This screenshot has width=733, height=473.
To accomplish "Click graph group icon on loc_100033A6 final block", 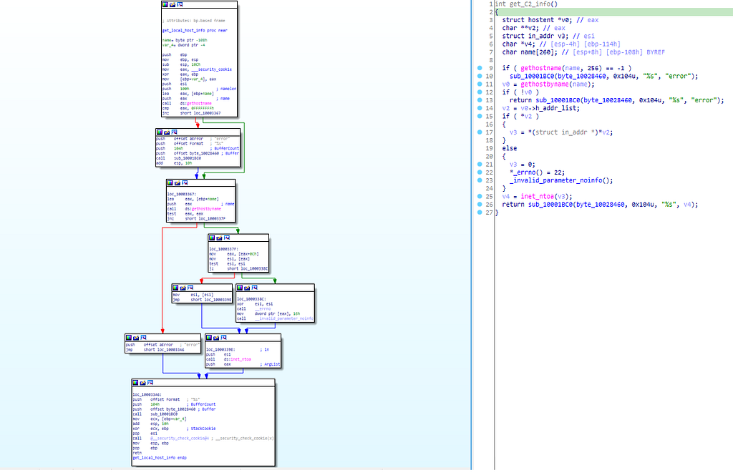I will pos(150,382).
